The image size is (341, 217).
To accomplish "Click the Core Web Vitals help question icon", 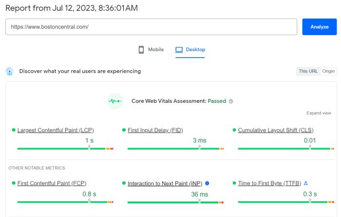I will 231,101.
